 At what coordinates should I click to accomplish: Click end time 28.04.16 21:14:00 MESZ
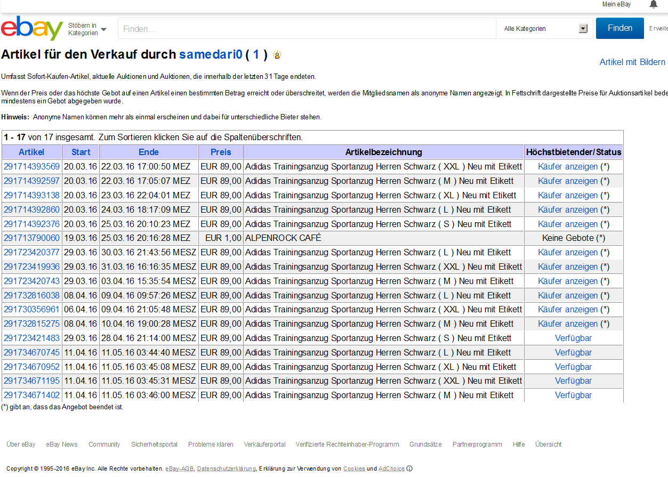(149, 338)
